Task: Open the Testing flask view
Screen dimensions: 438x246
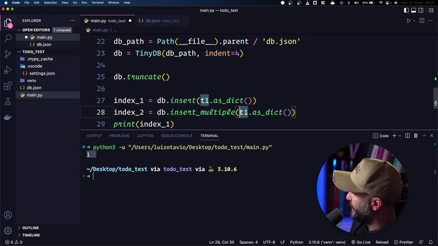Action: pos(8,102)
